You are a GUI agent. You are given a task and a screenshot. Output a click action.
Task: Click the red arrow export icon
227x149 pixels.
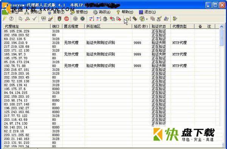[119, 19]
